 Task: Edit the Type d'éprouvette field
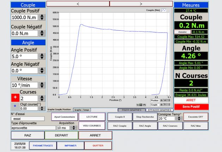tap(33, 128)
